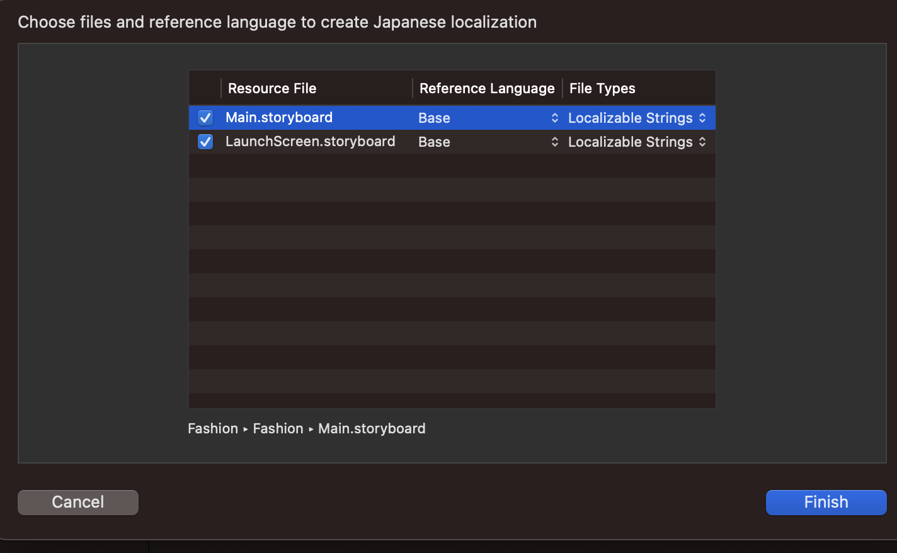Click the Cancel button

[78, 502]
